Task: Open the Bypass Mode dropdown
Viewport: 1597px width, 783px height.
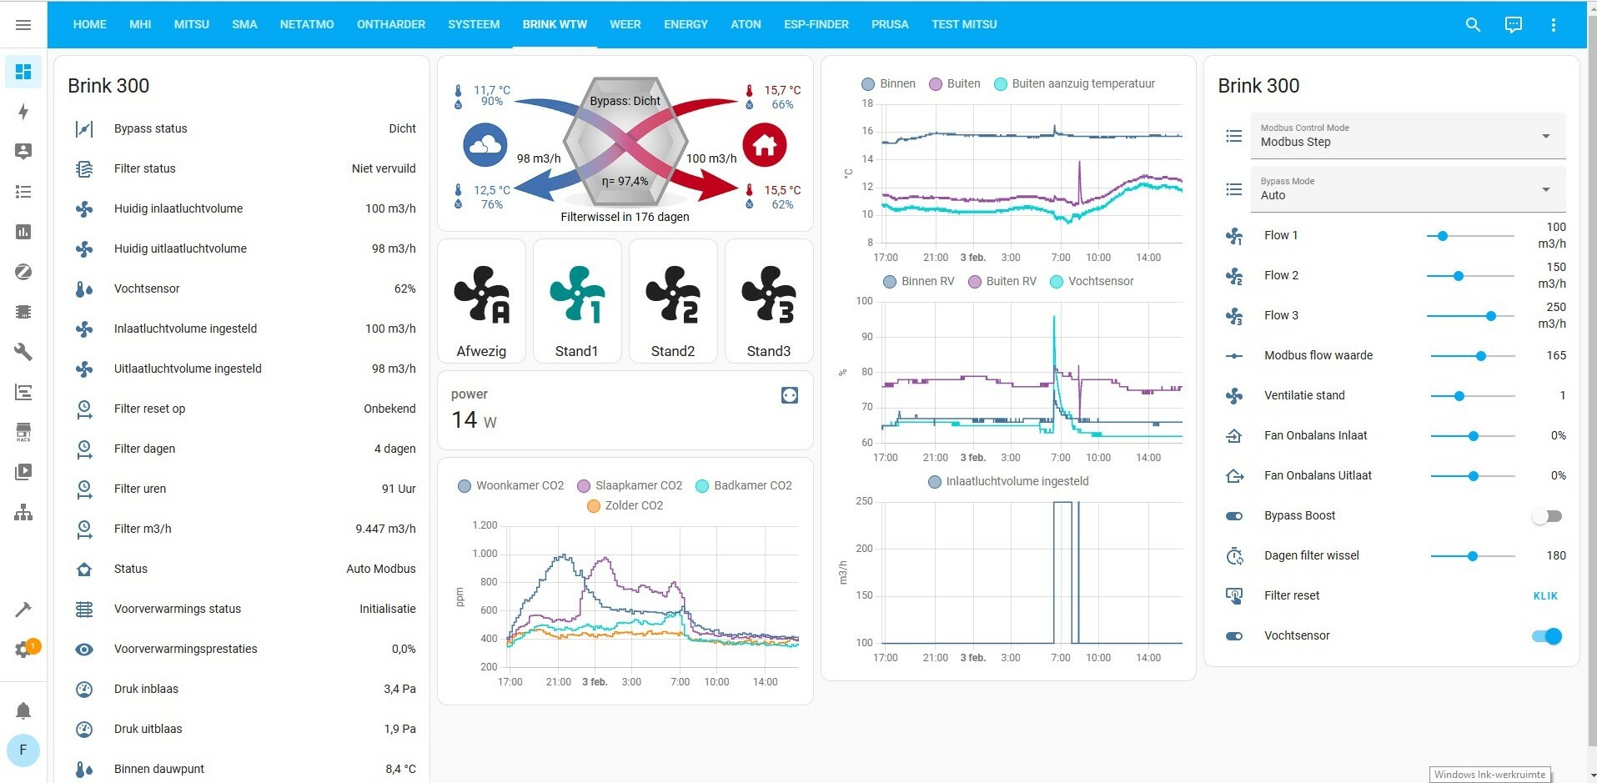Action: coord(1408,188)
